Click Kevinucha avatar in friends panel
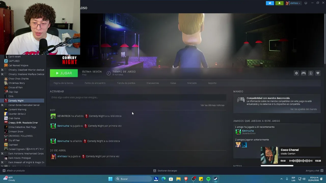 [x=238, y=132]
